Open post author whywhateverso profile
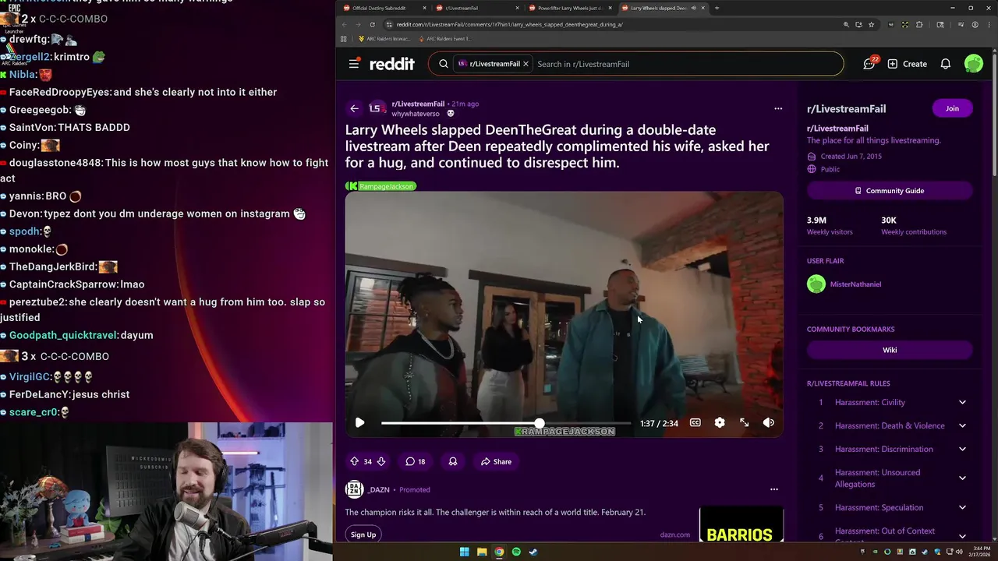 (416, 114)
